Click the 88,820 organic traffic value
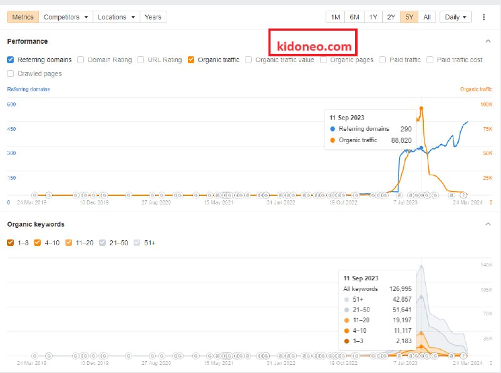501x373 pixels. tap(401, 140)
